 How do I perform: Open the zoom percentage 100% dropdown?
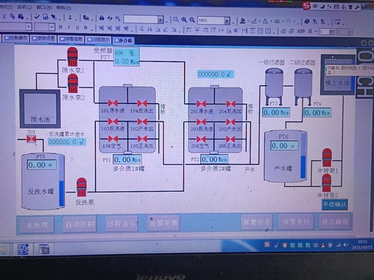pyautogui.click(x=226, y=20)
